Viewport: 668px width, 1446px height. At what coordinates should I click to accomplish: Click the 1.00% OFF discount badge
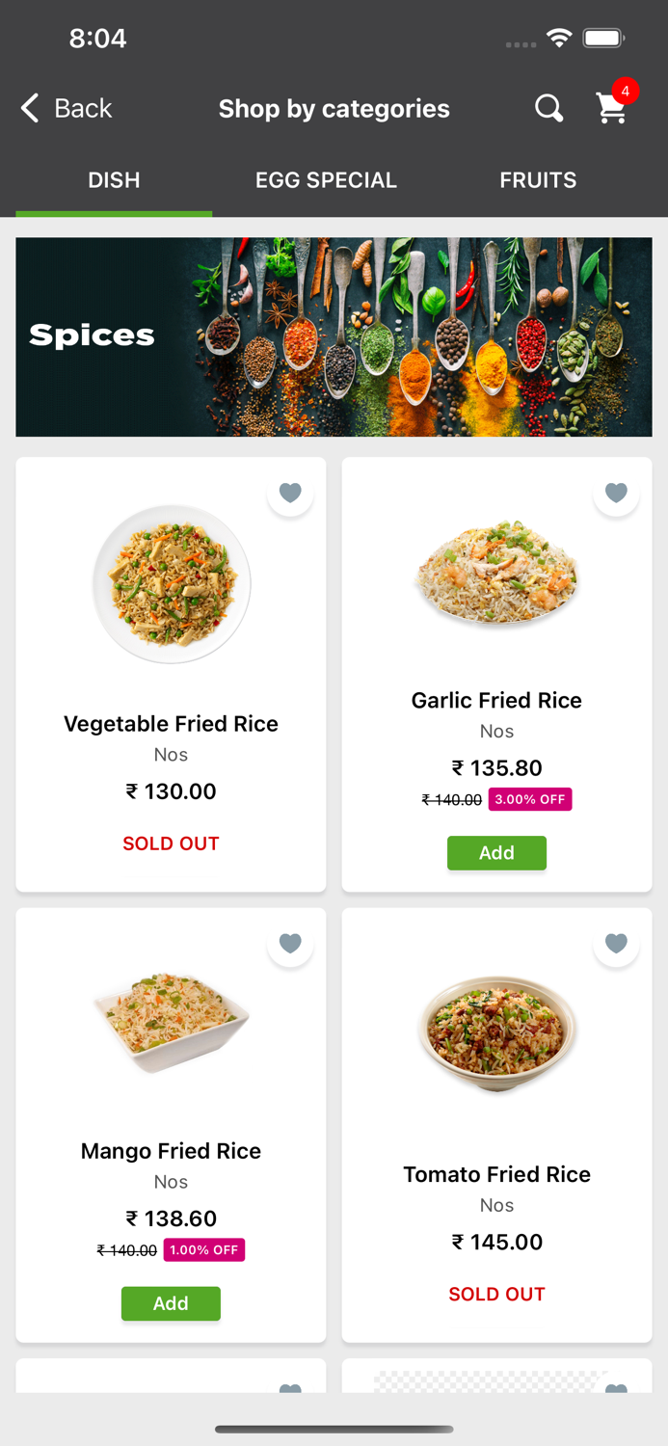coord(204,1250)
